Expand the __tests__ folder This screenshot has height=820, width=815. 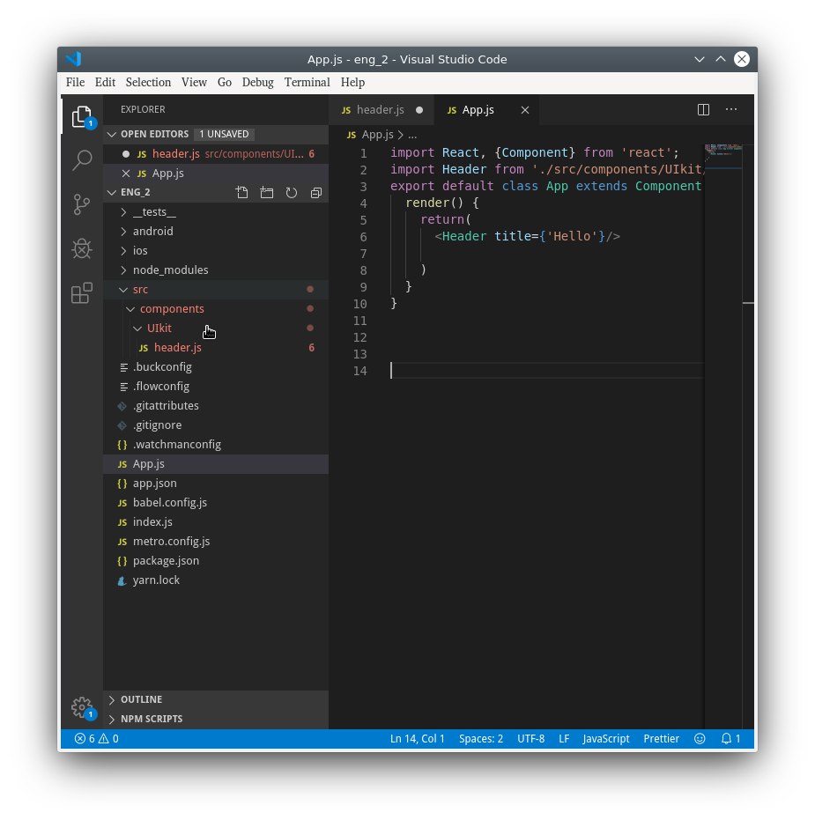pos(123,211)
